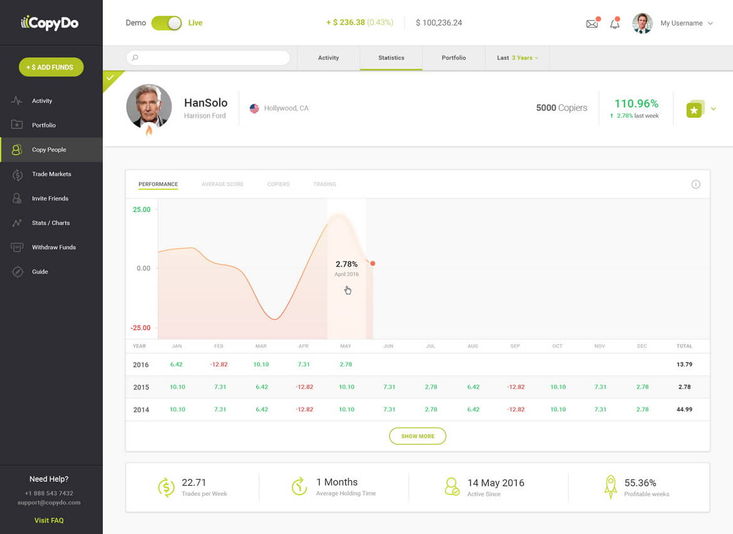
Task: Click the Guide compass icon
Action: [x=18, y=272]
